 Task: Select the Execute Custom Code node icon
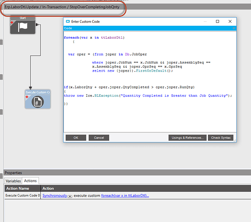(x=38, y=102)
